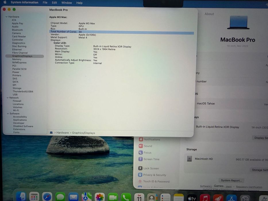Image resolution: width=268 pixels, height=201 pixels.
Task: Select Wi-Fi under Network
Action: [x=16, y=111]
